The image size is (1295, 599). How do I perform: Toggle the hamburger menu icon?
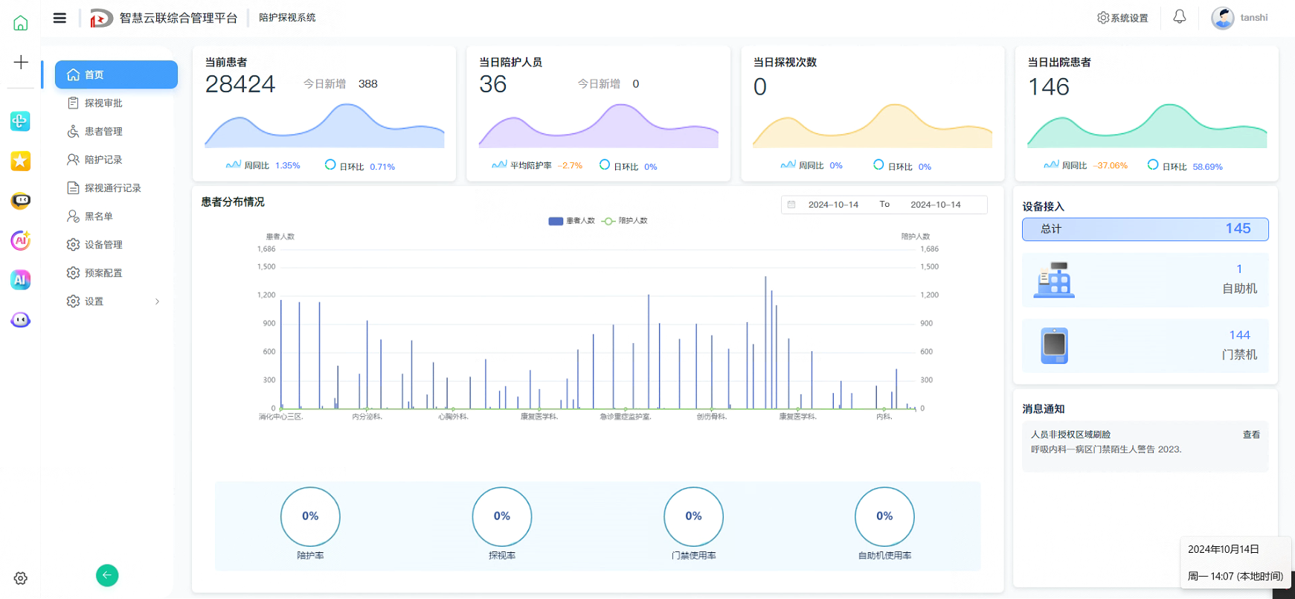point(60,18)
